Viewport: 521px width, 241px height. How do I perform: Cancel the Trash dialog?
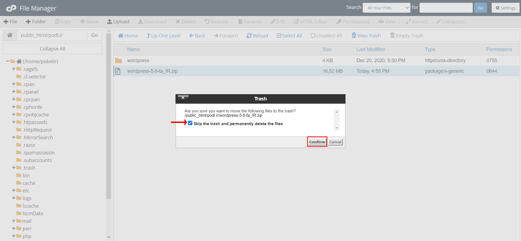pos(335,142)
